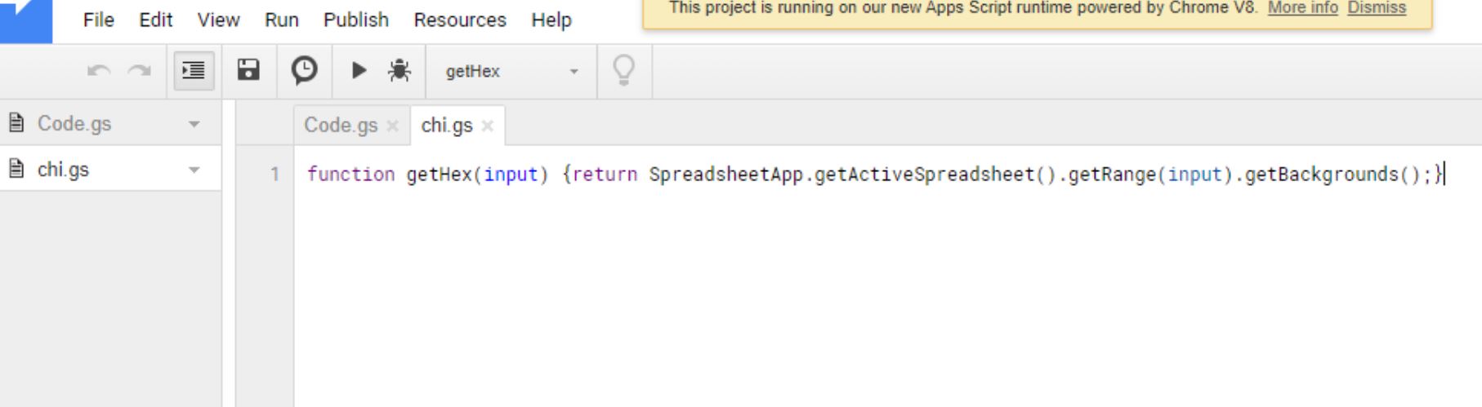
Task: Close the chi.gs editor tab
Action: (x=488, y=126)
